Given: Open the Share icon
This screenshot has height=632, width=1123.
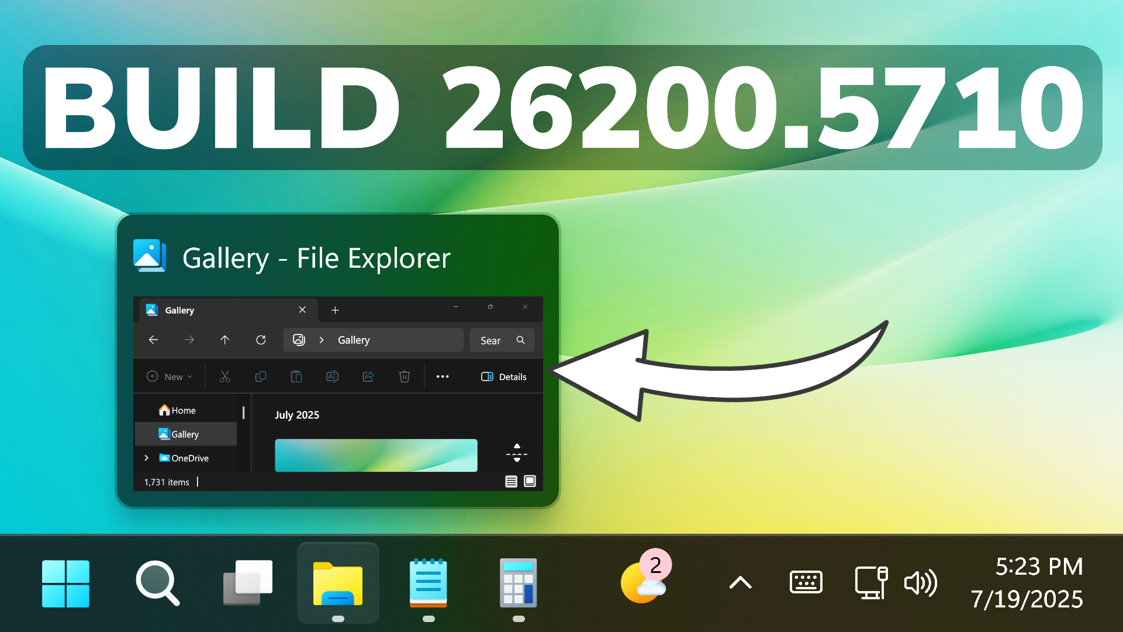Looking at the screenshot, I should (368, 377).
